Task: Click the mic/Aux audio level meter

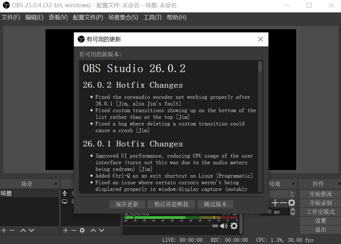Action: click(x=181, y=217)
